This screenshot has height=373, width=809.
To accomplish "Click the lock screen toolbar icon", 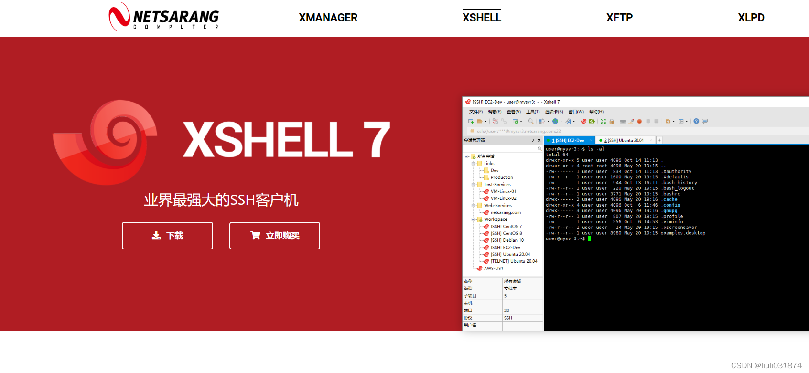I will tap(612, 121).
